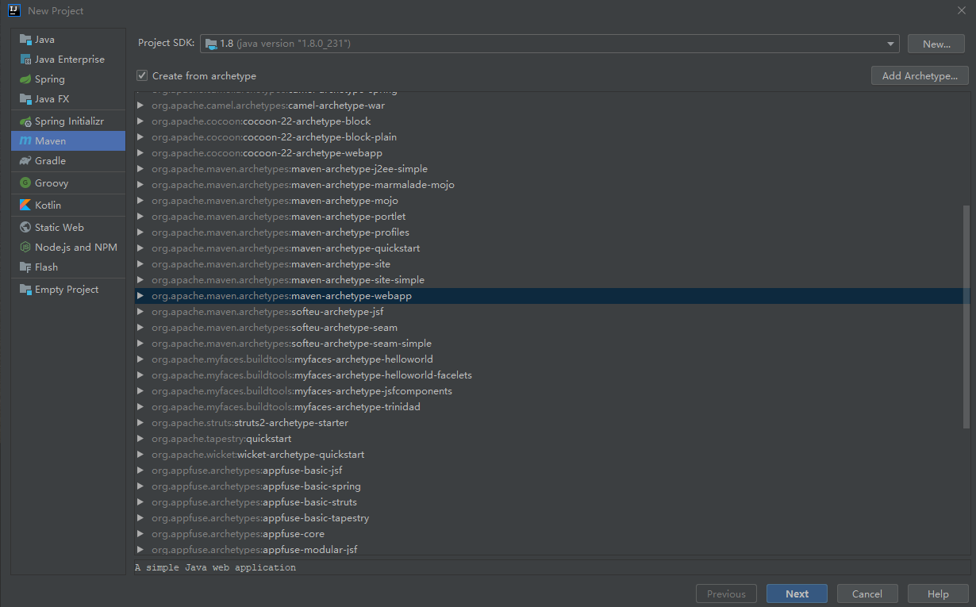Image resolution: width=976 pixels, height=607 pixels.
Task: Click the Add Archetype... button
Action: [x=920, y=75]
